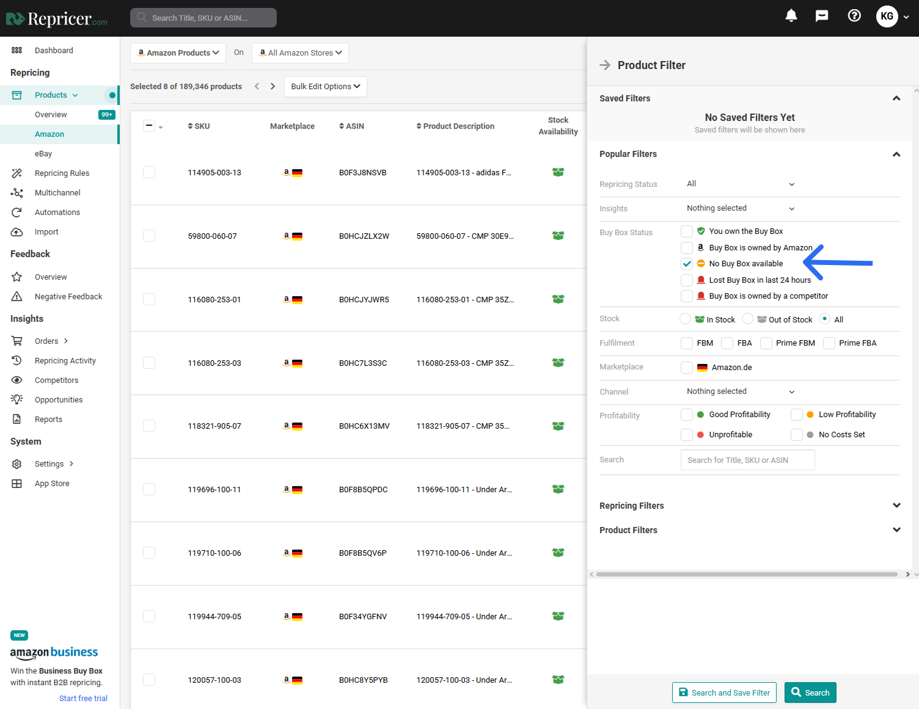Click the Competitors eye icon
This screenshot has width=919, height=709.
coord(16,380)
